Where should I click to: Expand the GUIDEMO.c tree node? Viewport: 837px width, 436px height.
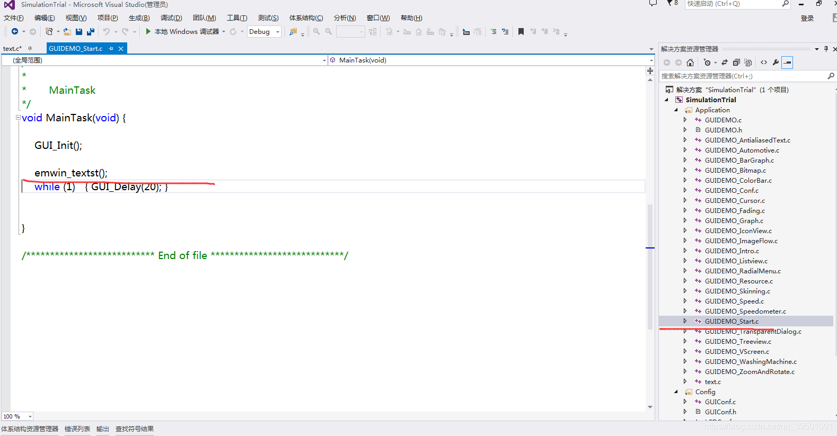point(685,120)
